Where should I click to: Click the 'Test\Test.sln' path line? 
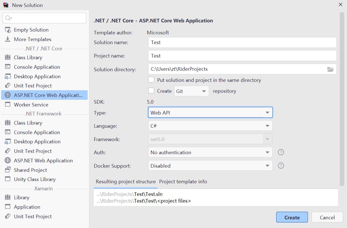point(148,194)
